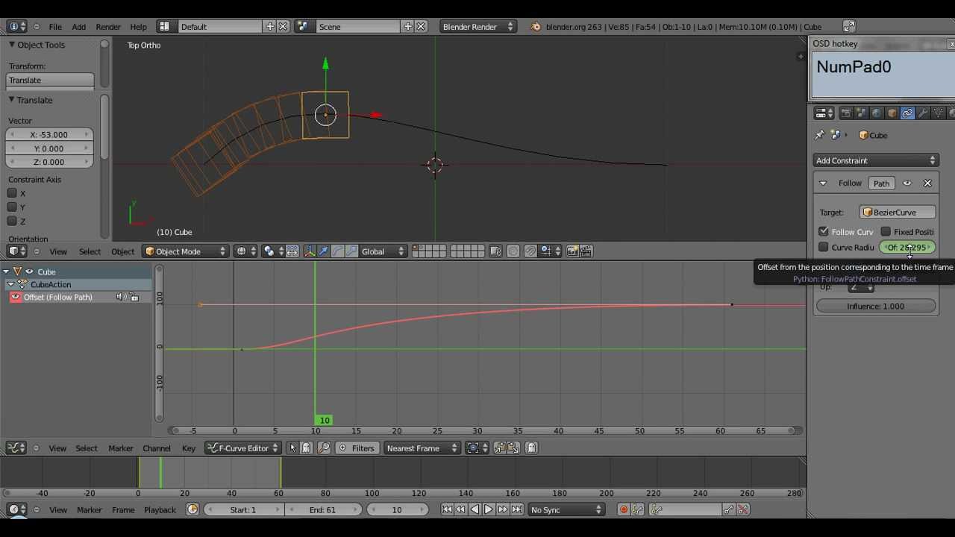Lock the Offset (Follow Path) channel

click(134, 297)
